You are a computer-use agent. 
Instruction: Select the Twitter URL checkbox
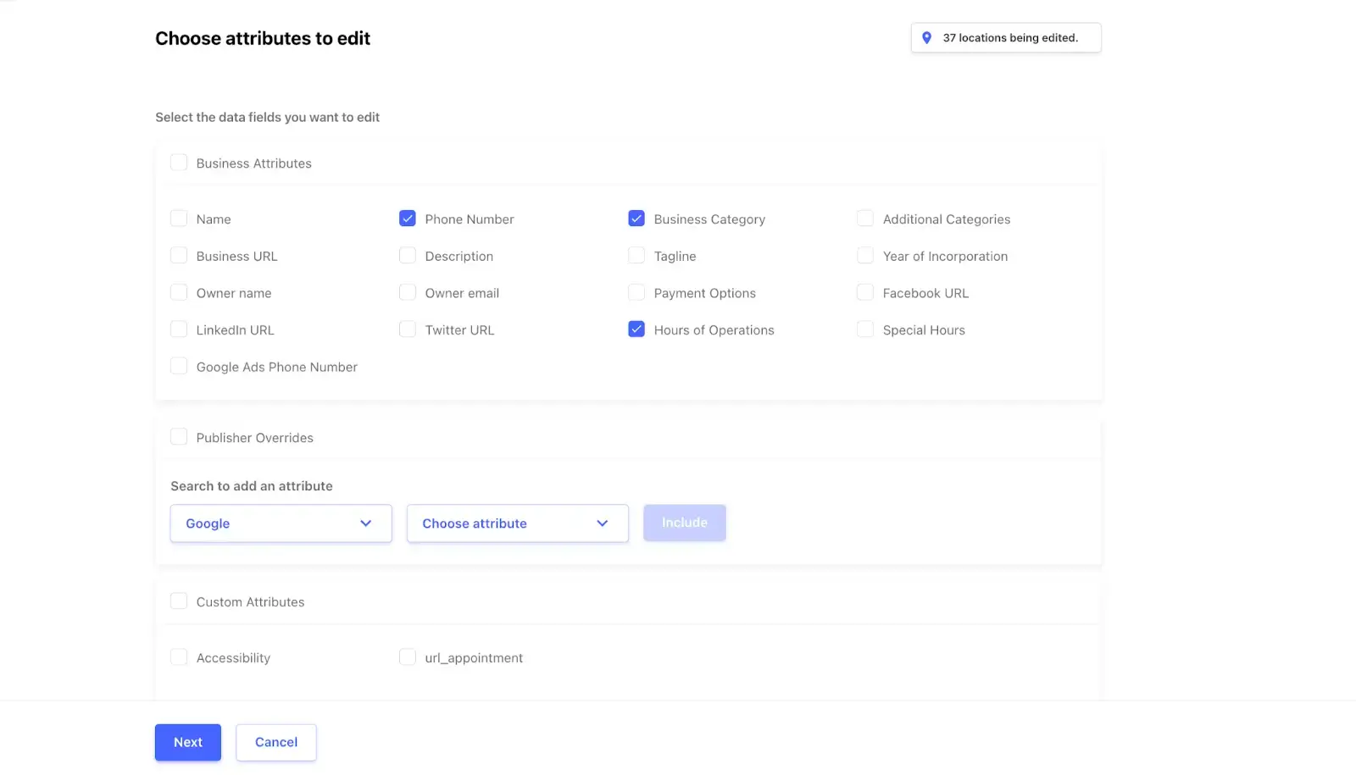tap(408, 329)
